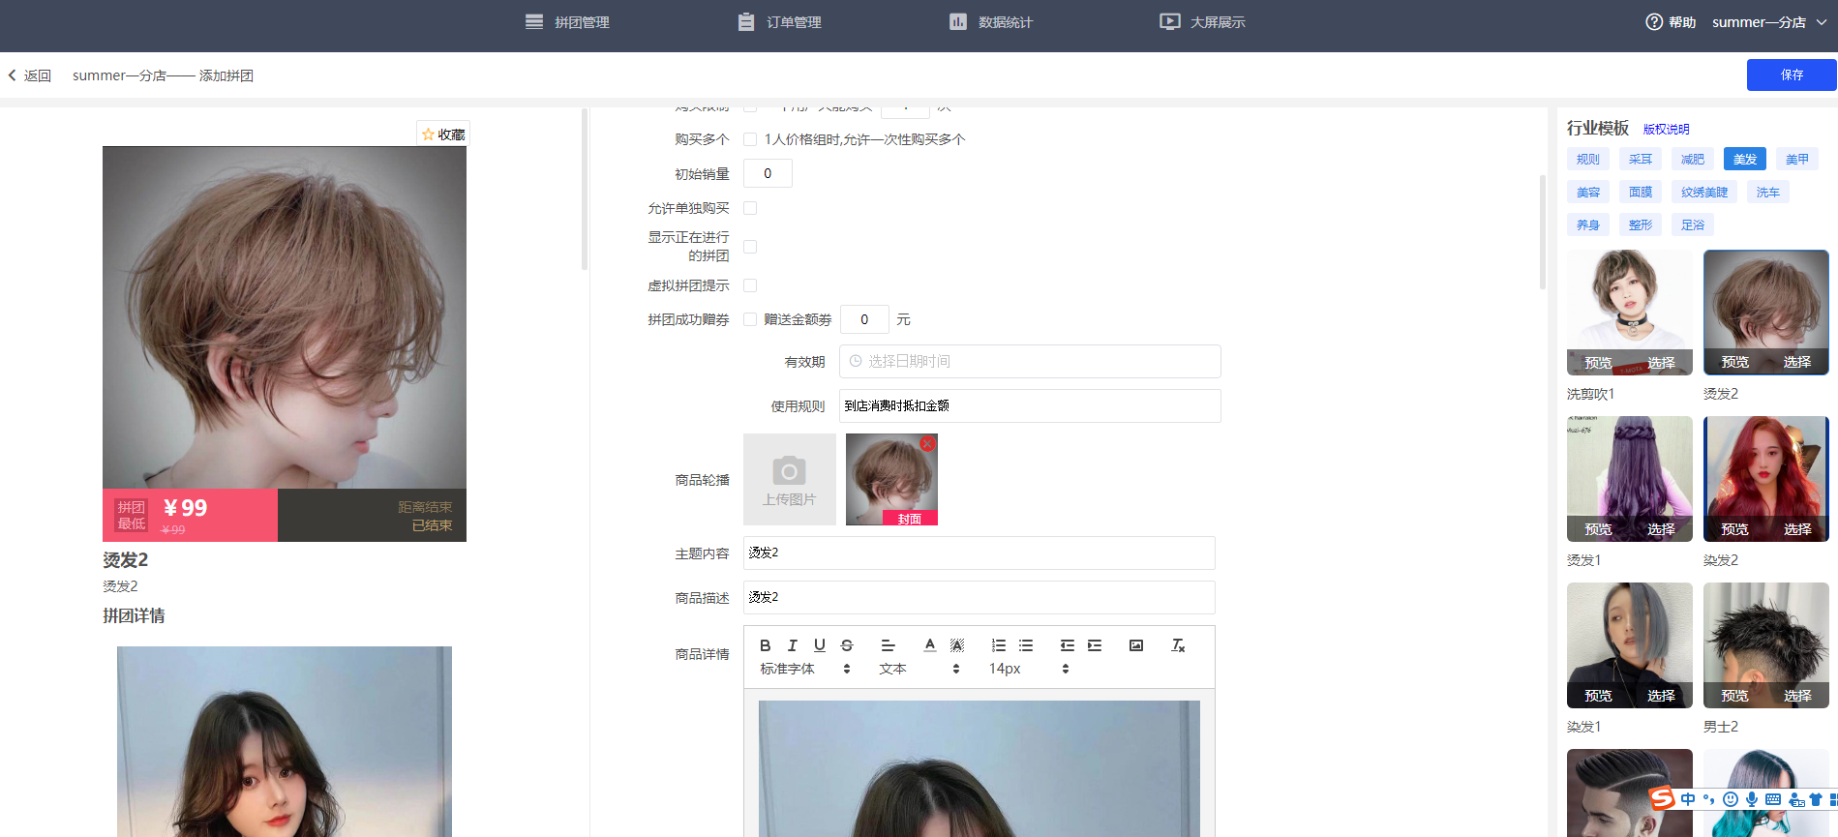Select the 规则 template category

click(1588, 160)
